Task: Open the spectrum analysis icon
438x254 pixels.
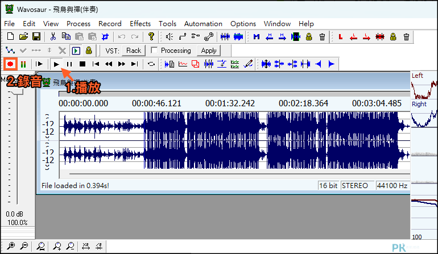Action: 183,64
